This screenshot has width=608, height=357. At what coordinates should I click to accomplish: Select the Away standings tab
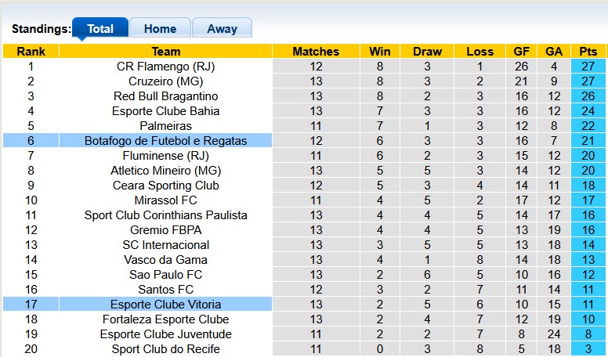[222, 29]
